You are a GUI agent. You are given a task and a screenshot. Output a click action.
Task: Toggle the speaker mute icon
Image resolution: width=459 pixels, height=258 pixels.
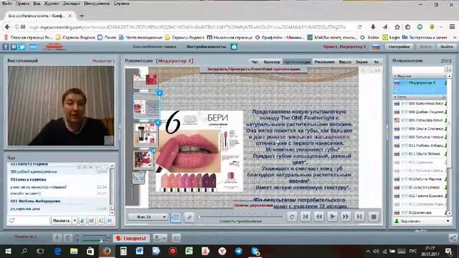pyautogui.click(x=68, y=239)
